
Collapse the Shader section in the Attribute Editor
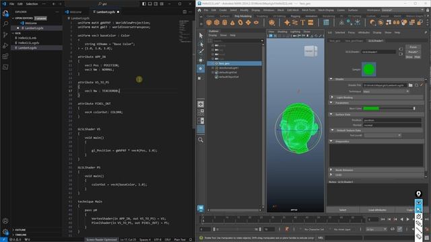click(x=331, y=79)
